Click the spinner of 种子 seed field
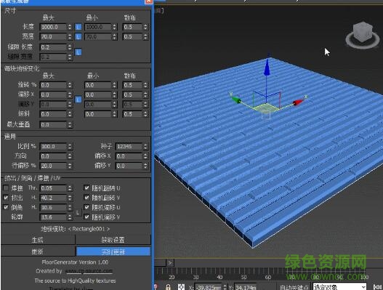The height and width of the screenshot is (290, 383). (145, 146)
